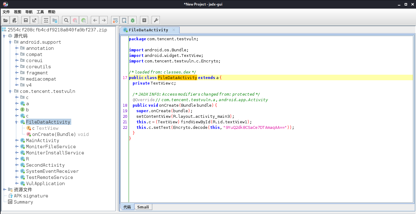Open the 文件 menu
This screenshot has width=416, height=214.
point(6,12)
